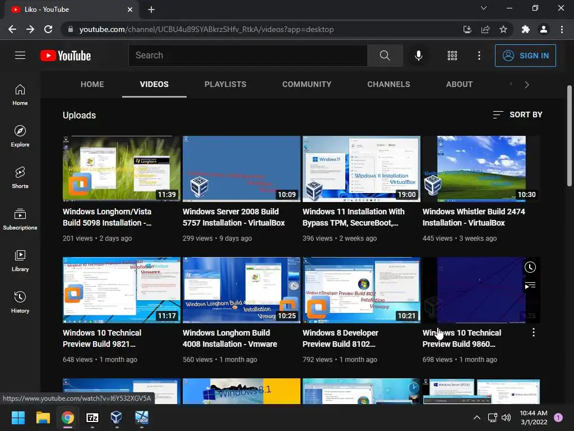Open Chrome extensions puzzle icon
The height and width of the screenshot is (431, 574).
tap(526, 29)
